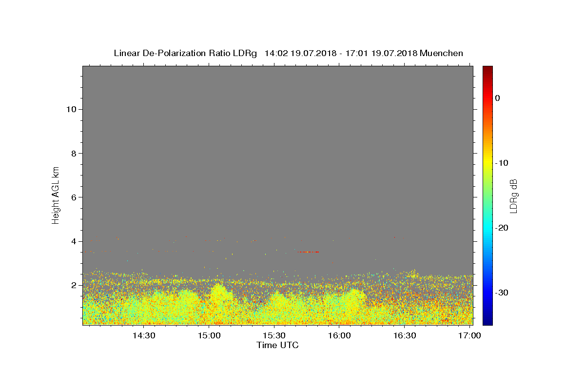Click the 'Muenchen' location text in the title
This screenshot has height=390, width=585.
pos(441,53)
